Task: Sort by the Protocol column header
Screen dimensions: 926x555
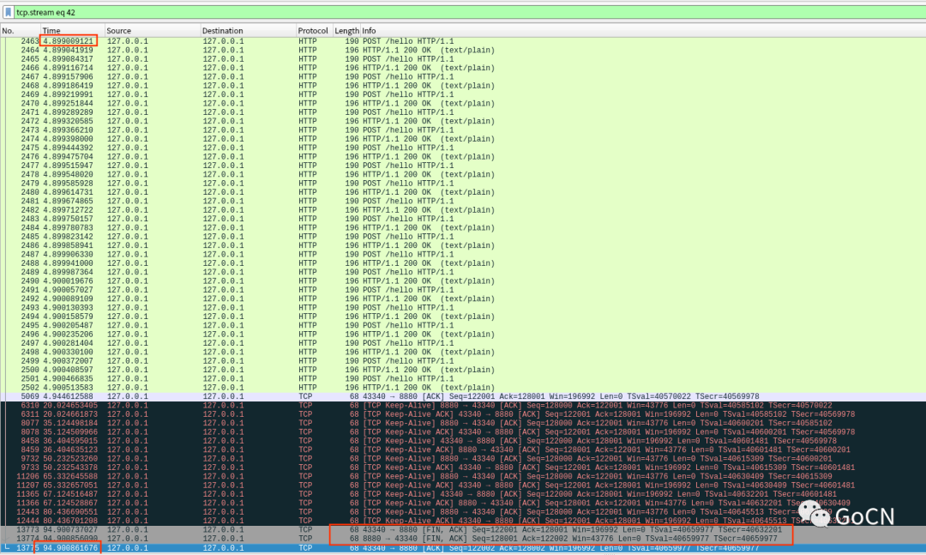Action: [313, 31]
